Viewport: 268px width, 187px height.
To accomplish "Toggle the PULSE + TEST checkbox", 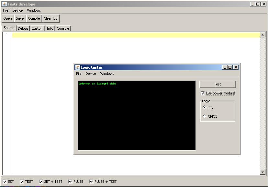I will pyautogui.click(x=91, y=182).
